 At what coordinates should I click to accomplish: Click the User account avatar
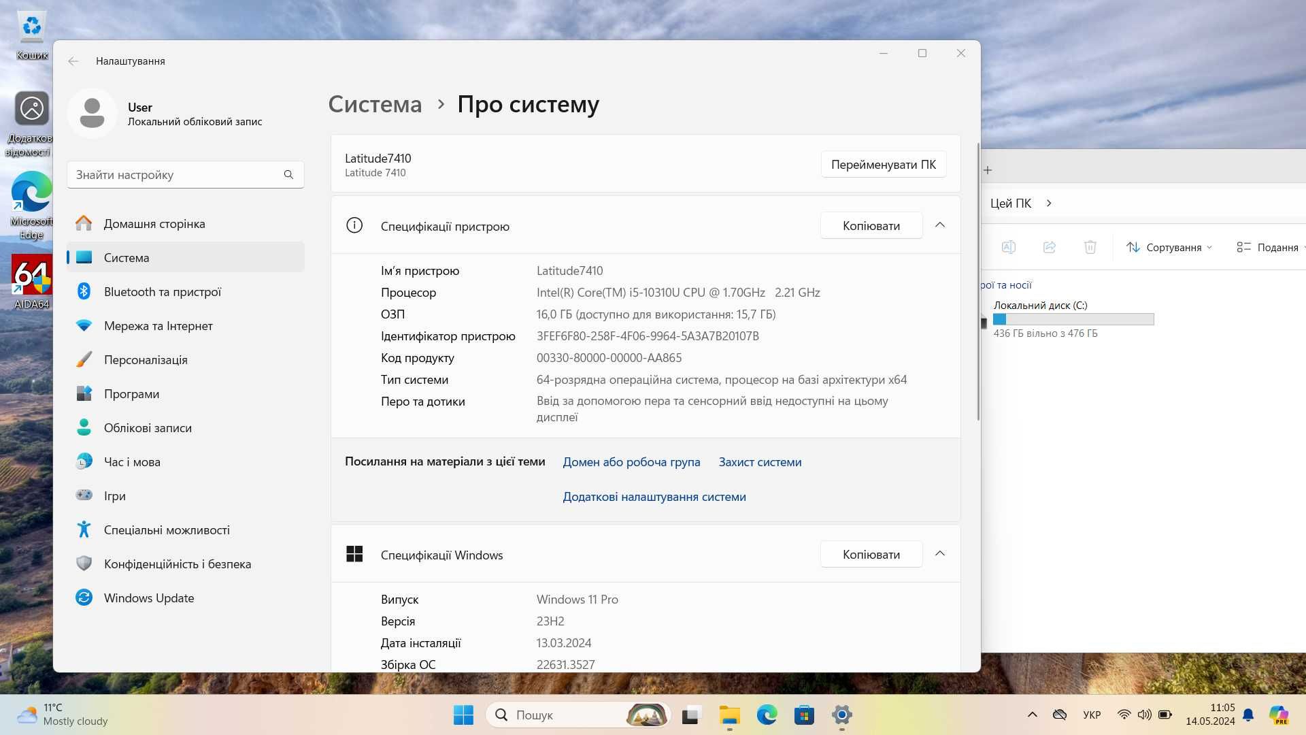[92, 113]
